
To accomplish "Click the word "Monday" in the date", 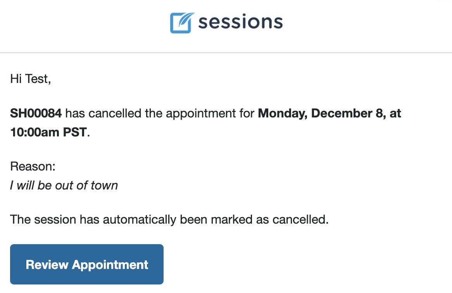I will (x=283, y=114).
